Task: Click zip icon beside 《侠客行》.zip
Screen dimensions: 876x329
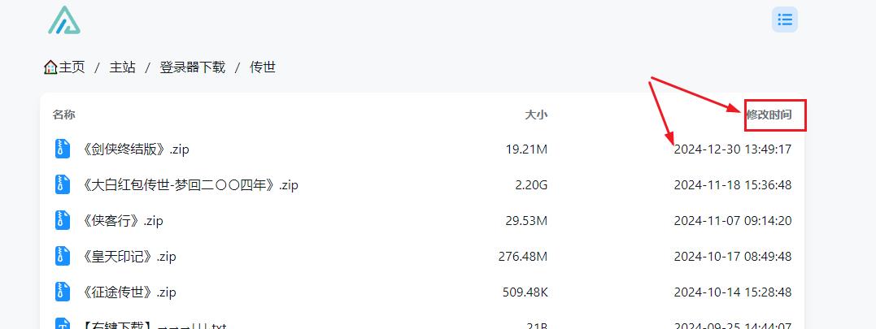Action: click(63, 220)
